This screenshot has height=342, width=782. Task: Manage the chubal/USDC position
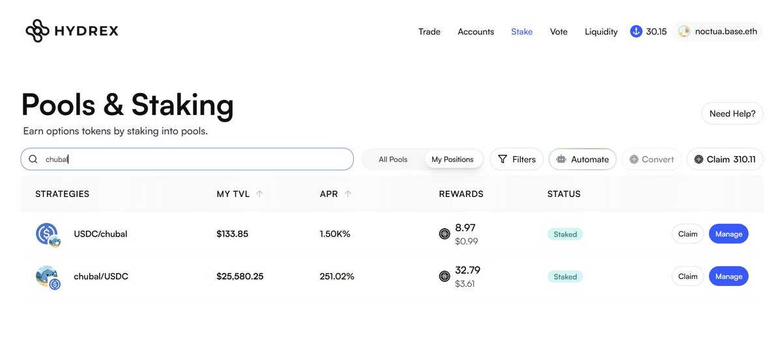point(729,276)
